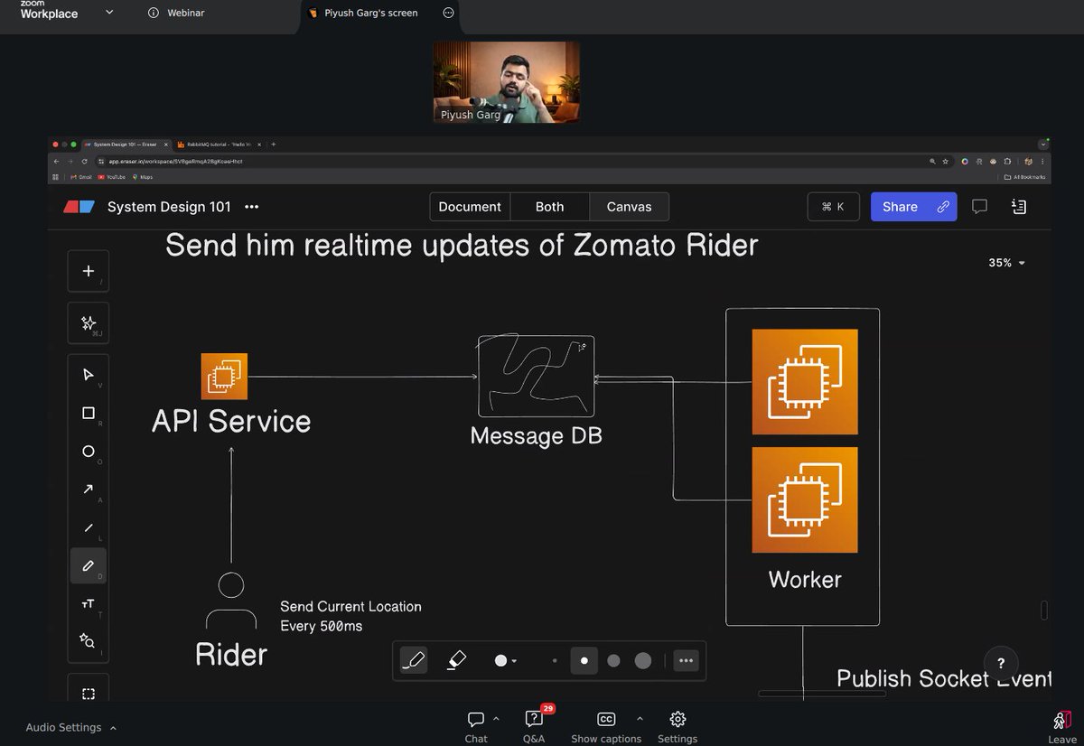Select the dashed frame tool
Screen dimensions: 1084x746
(89, 694)
